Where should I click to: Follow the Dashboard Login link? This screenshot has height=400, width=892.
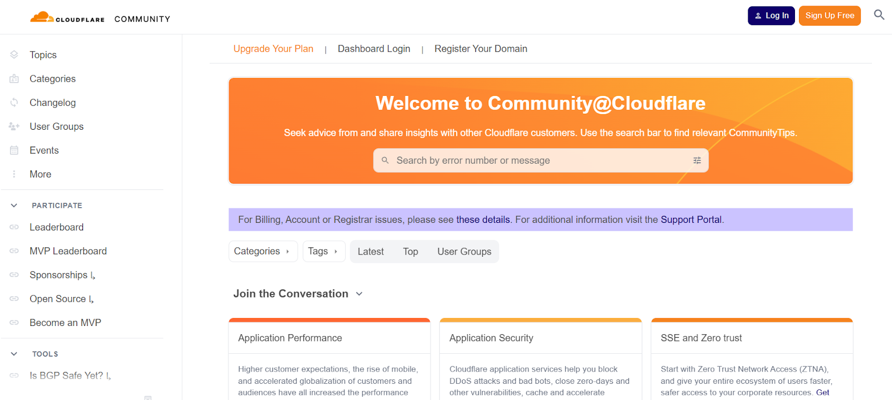pyautogui.click(x=374, y=49)
